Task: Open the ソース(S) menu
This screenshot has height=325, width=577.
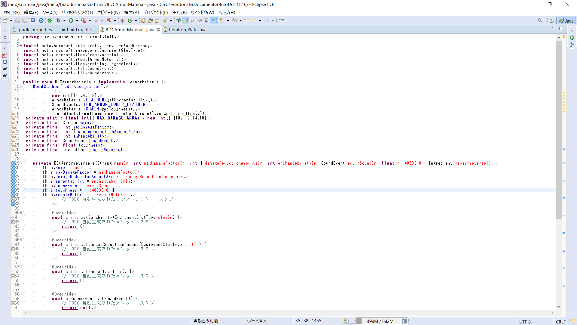Action: click(50, 12)
